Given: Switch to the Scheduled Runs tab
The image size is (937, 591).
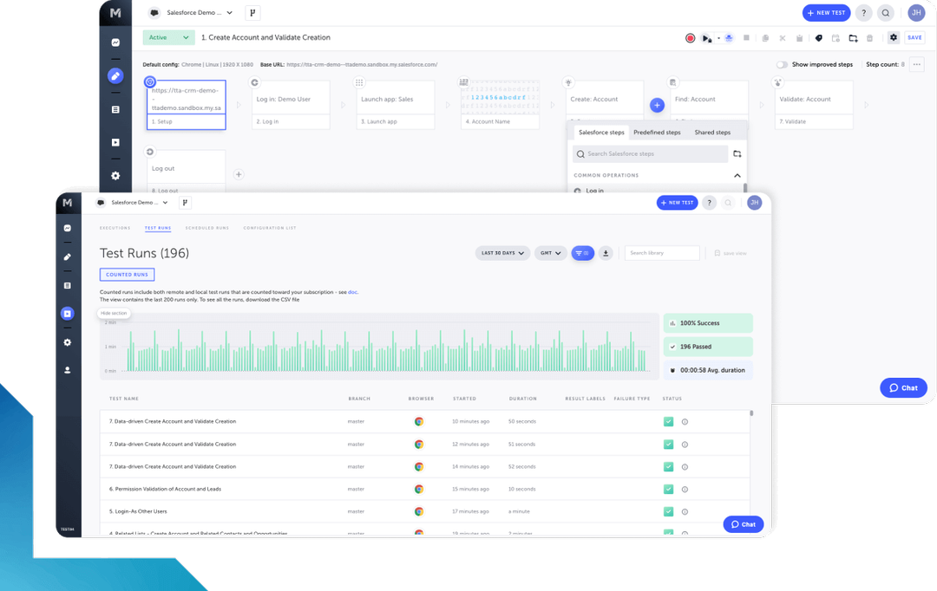Looking at the screenshot, I should click(x=206, y=228).
